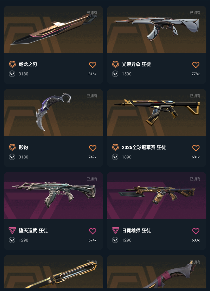
Task: Favorite the 威龙之刃 skin with heart icon
Action: tap(92, 65)
